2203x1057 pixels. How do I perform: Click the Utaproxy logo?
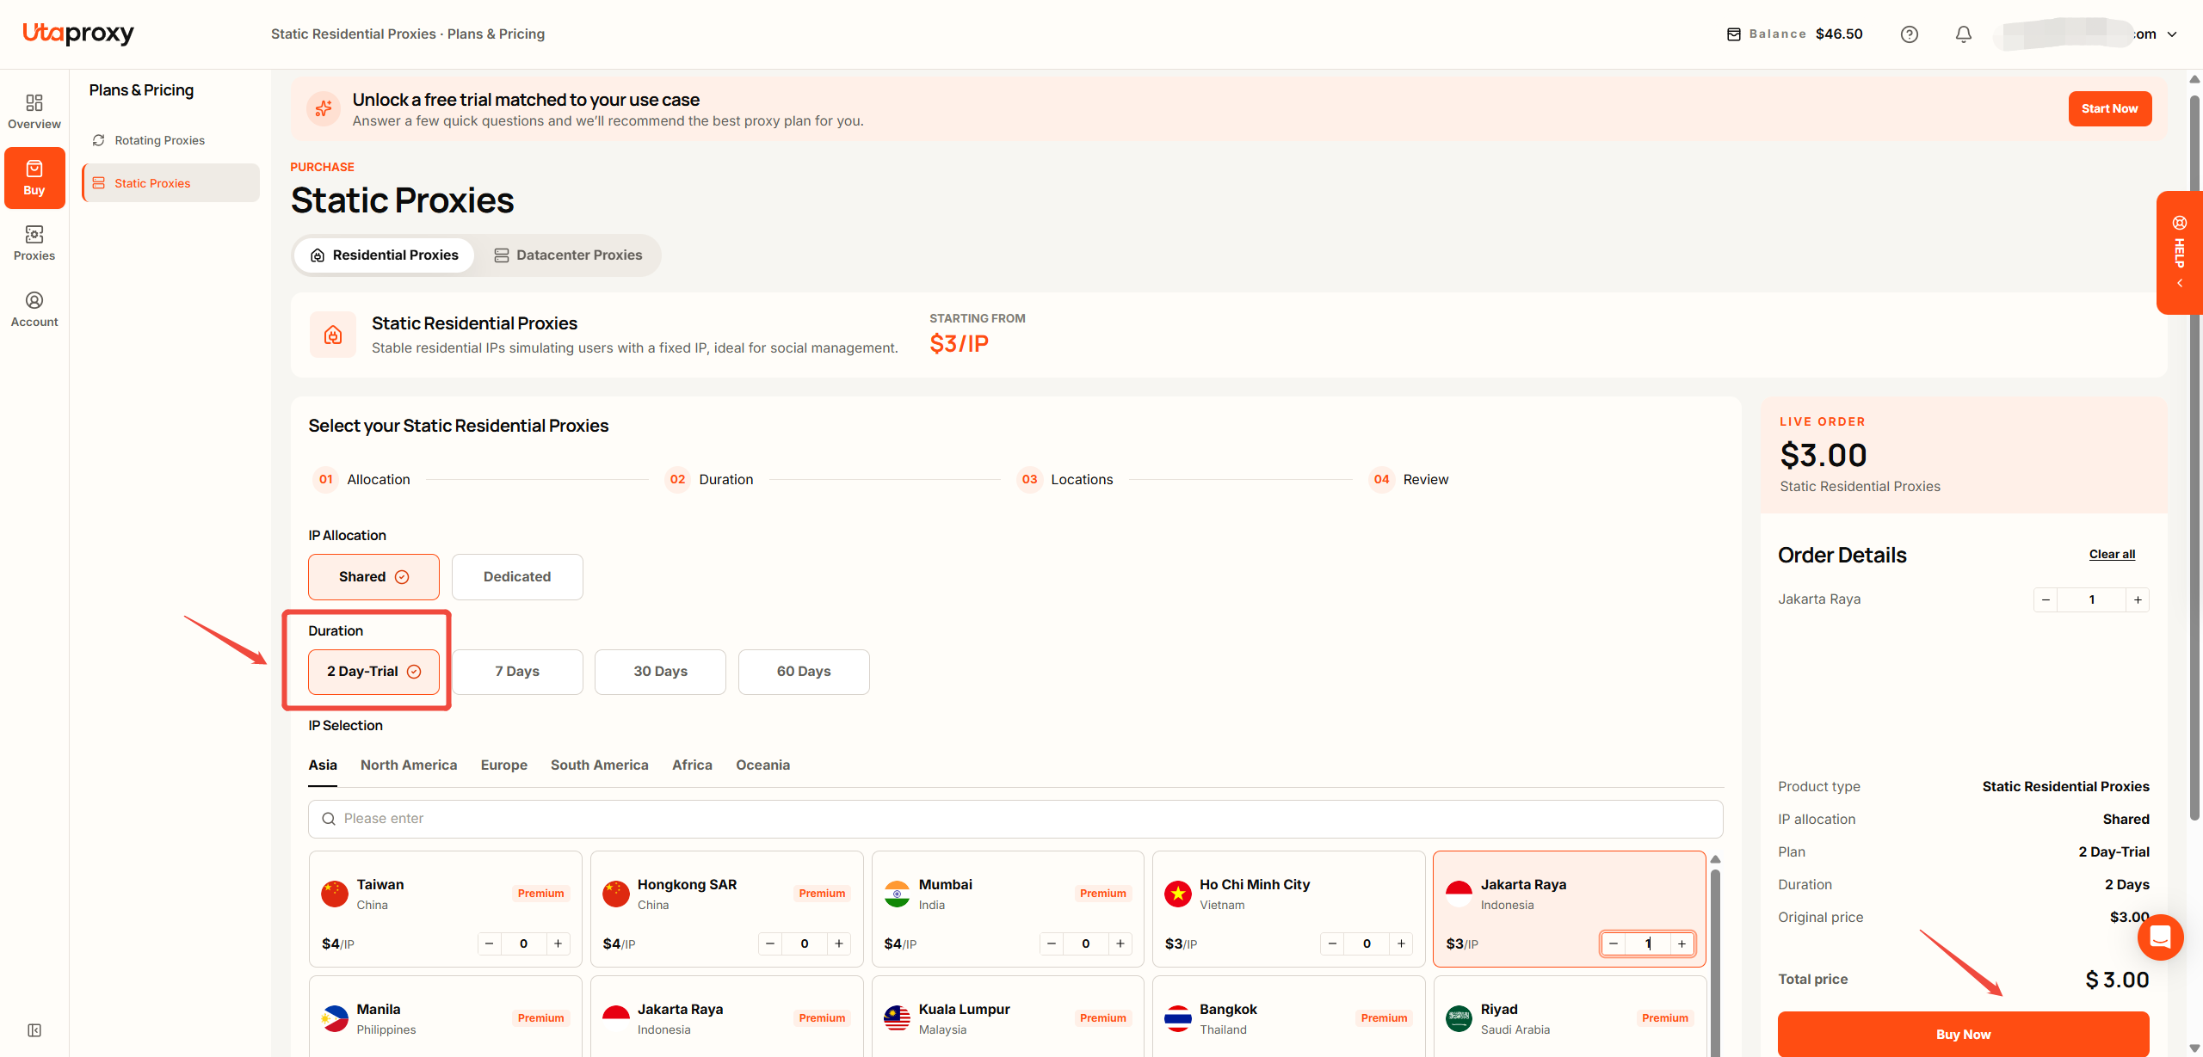(x=78, y=34)
